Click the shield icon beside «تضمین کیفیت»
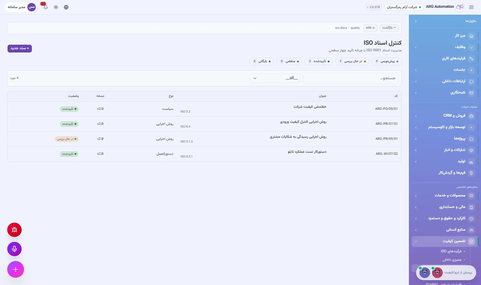This screenshot has height=285, width=481. point(471,241)
